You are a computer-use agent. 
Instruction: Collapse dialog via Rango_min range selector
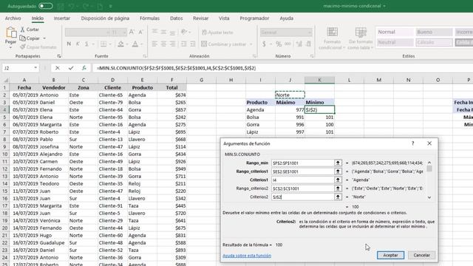pos(338,163)
